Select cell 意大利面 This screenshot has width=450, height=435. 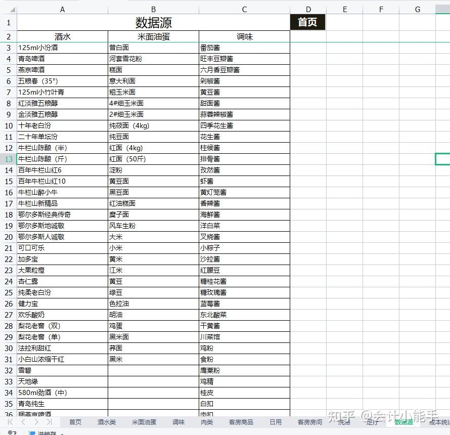[153, 81]
